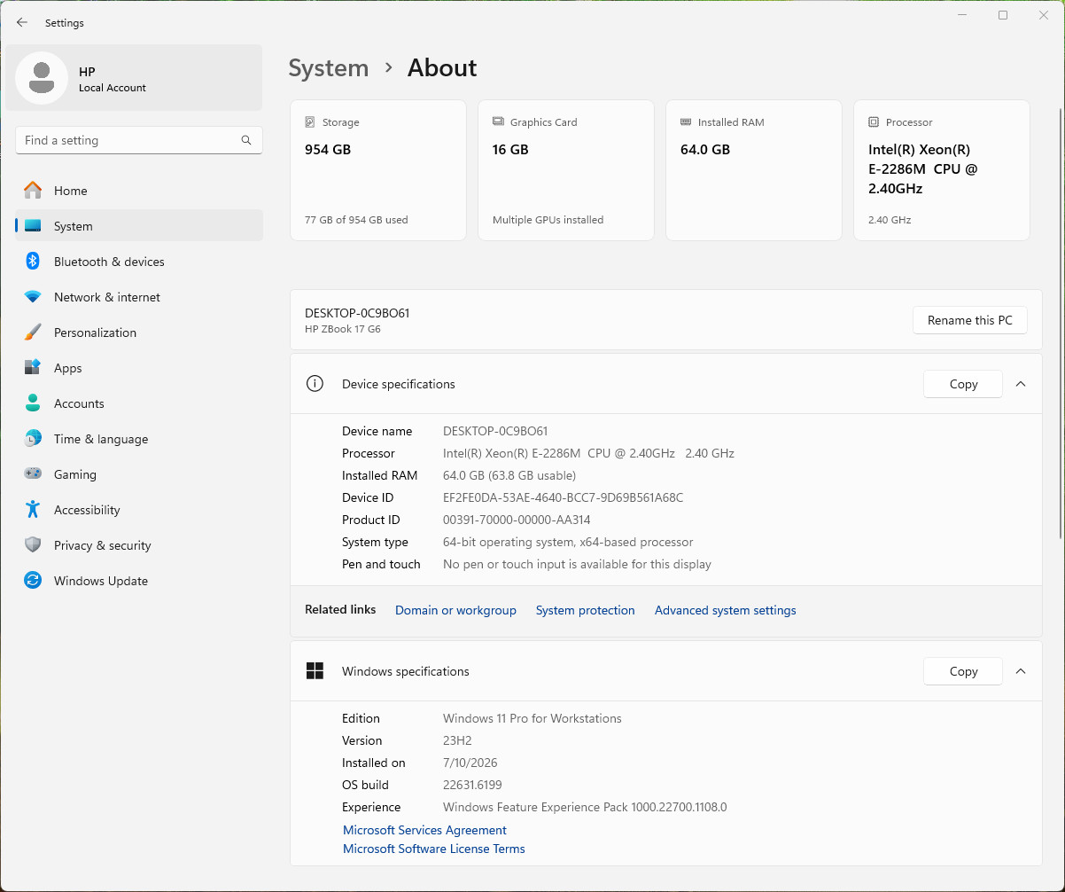Click the Bluetooth icon in sidebar

point(33,262)
